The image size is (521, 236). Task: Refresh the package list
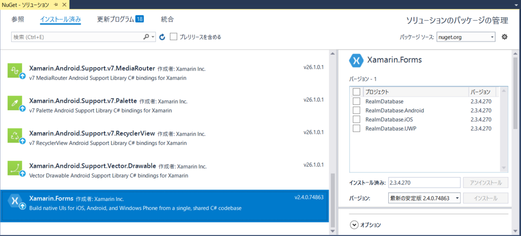tap(162, 37)
